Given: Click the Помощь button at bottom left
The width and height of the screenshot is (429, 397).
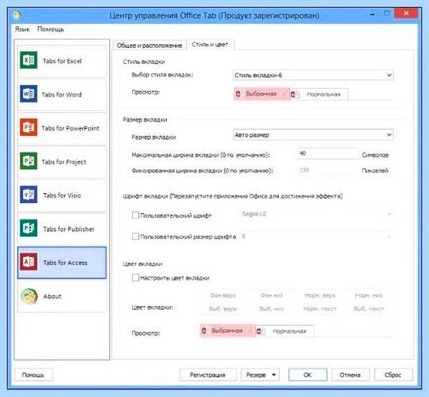Looking at the screenshot, I should tap(33, 375).
